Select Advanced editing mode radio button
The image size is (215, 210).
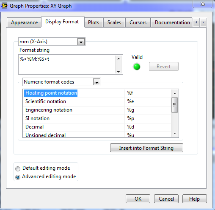click(x=18, y=177)
